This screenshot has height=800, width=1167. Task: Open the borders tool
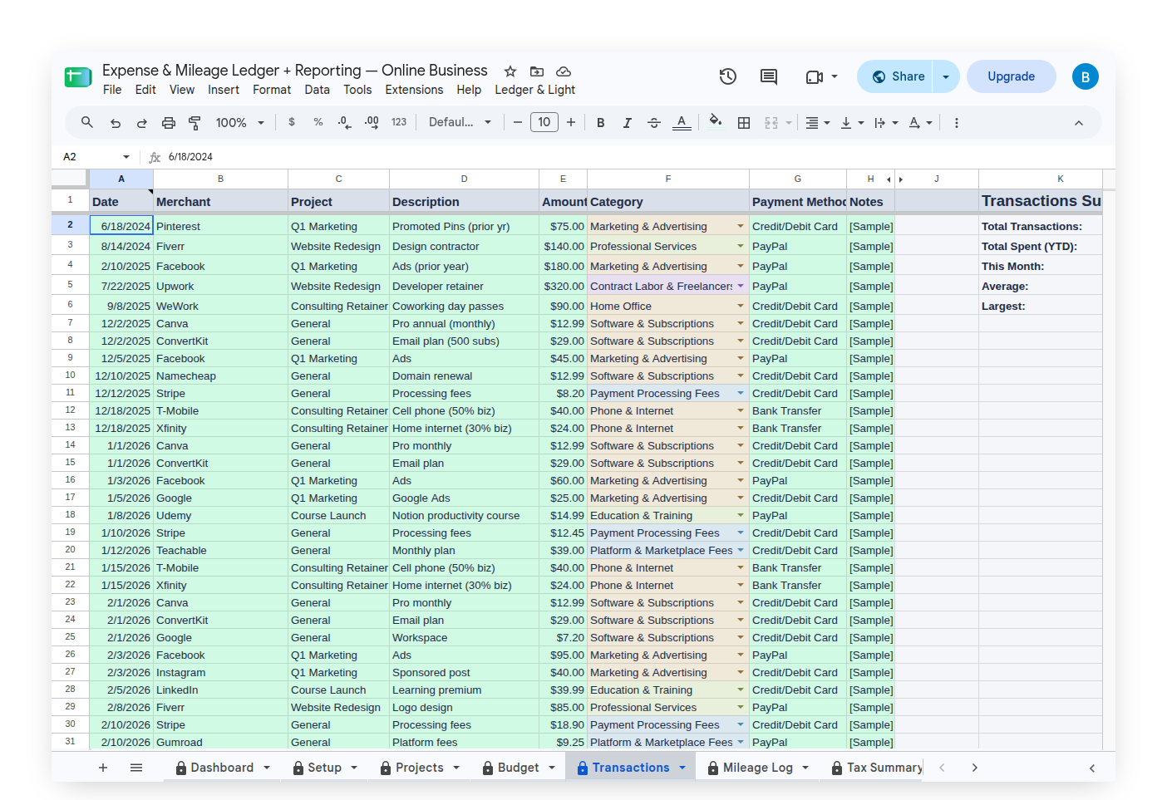pos(744,123)
